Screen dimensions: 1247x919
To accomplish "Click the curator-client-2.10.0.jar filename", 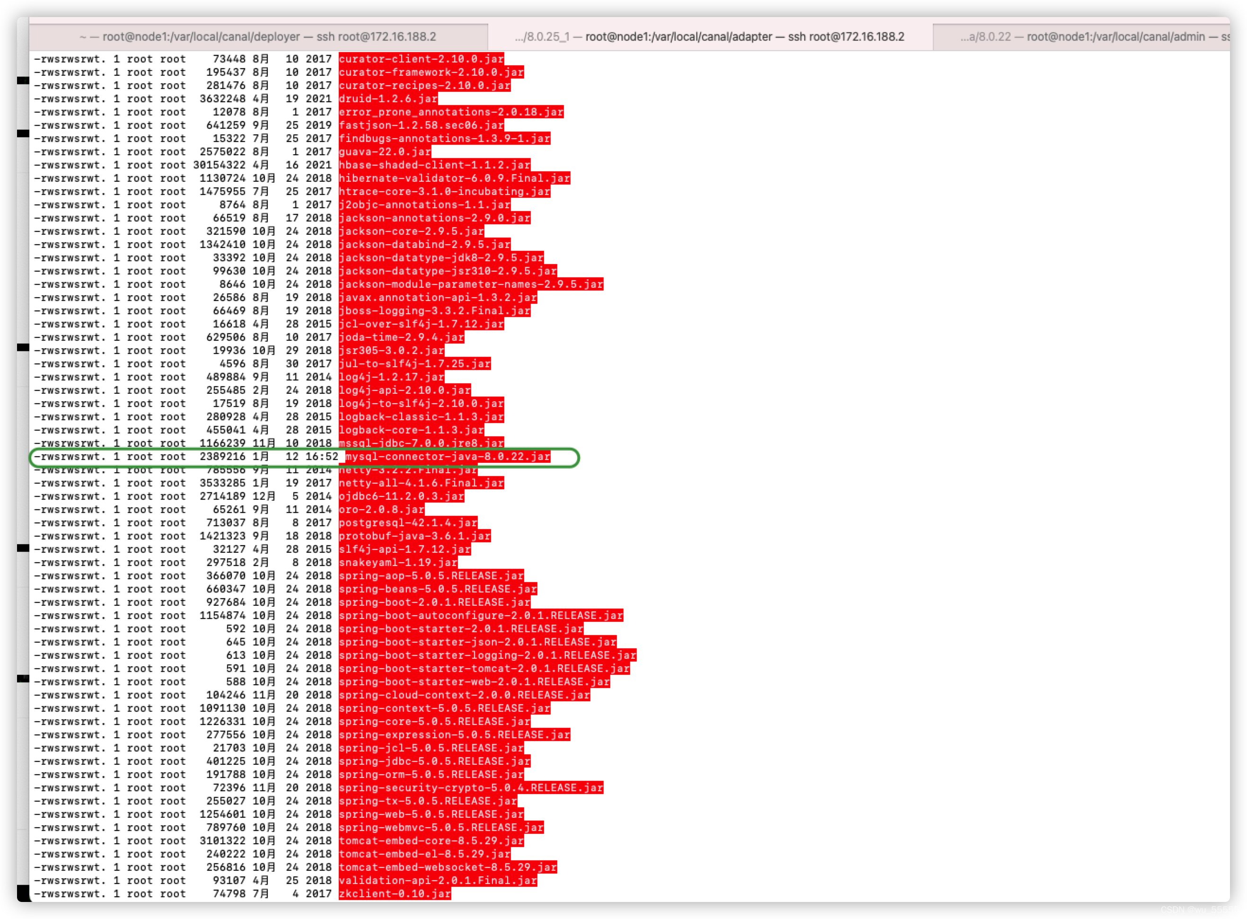I will [x=421, y=59].
